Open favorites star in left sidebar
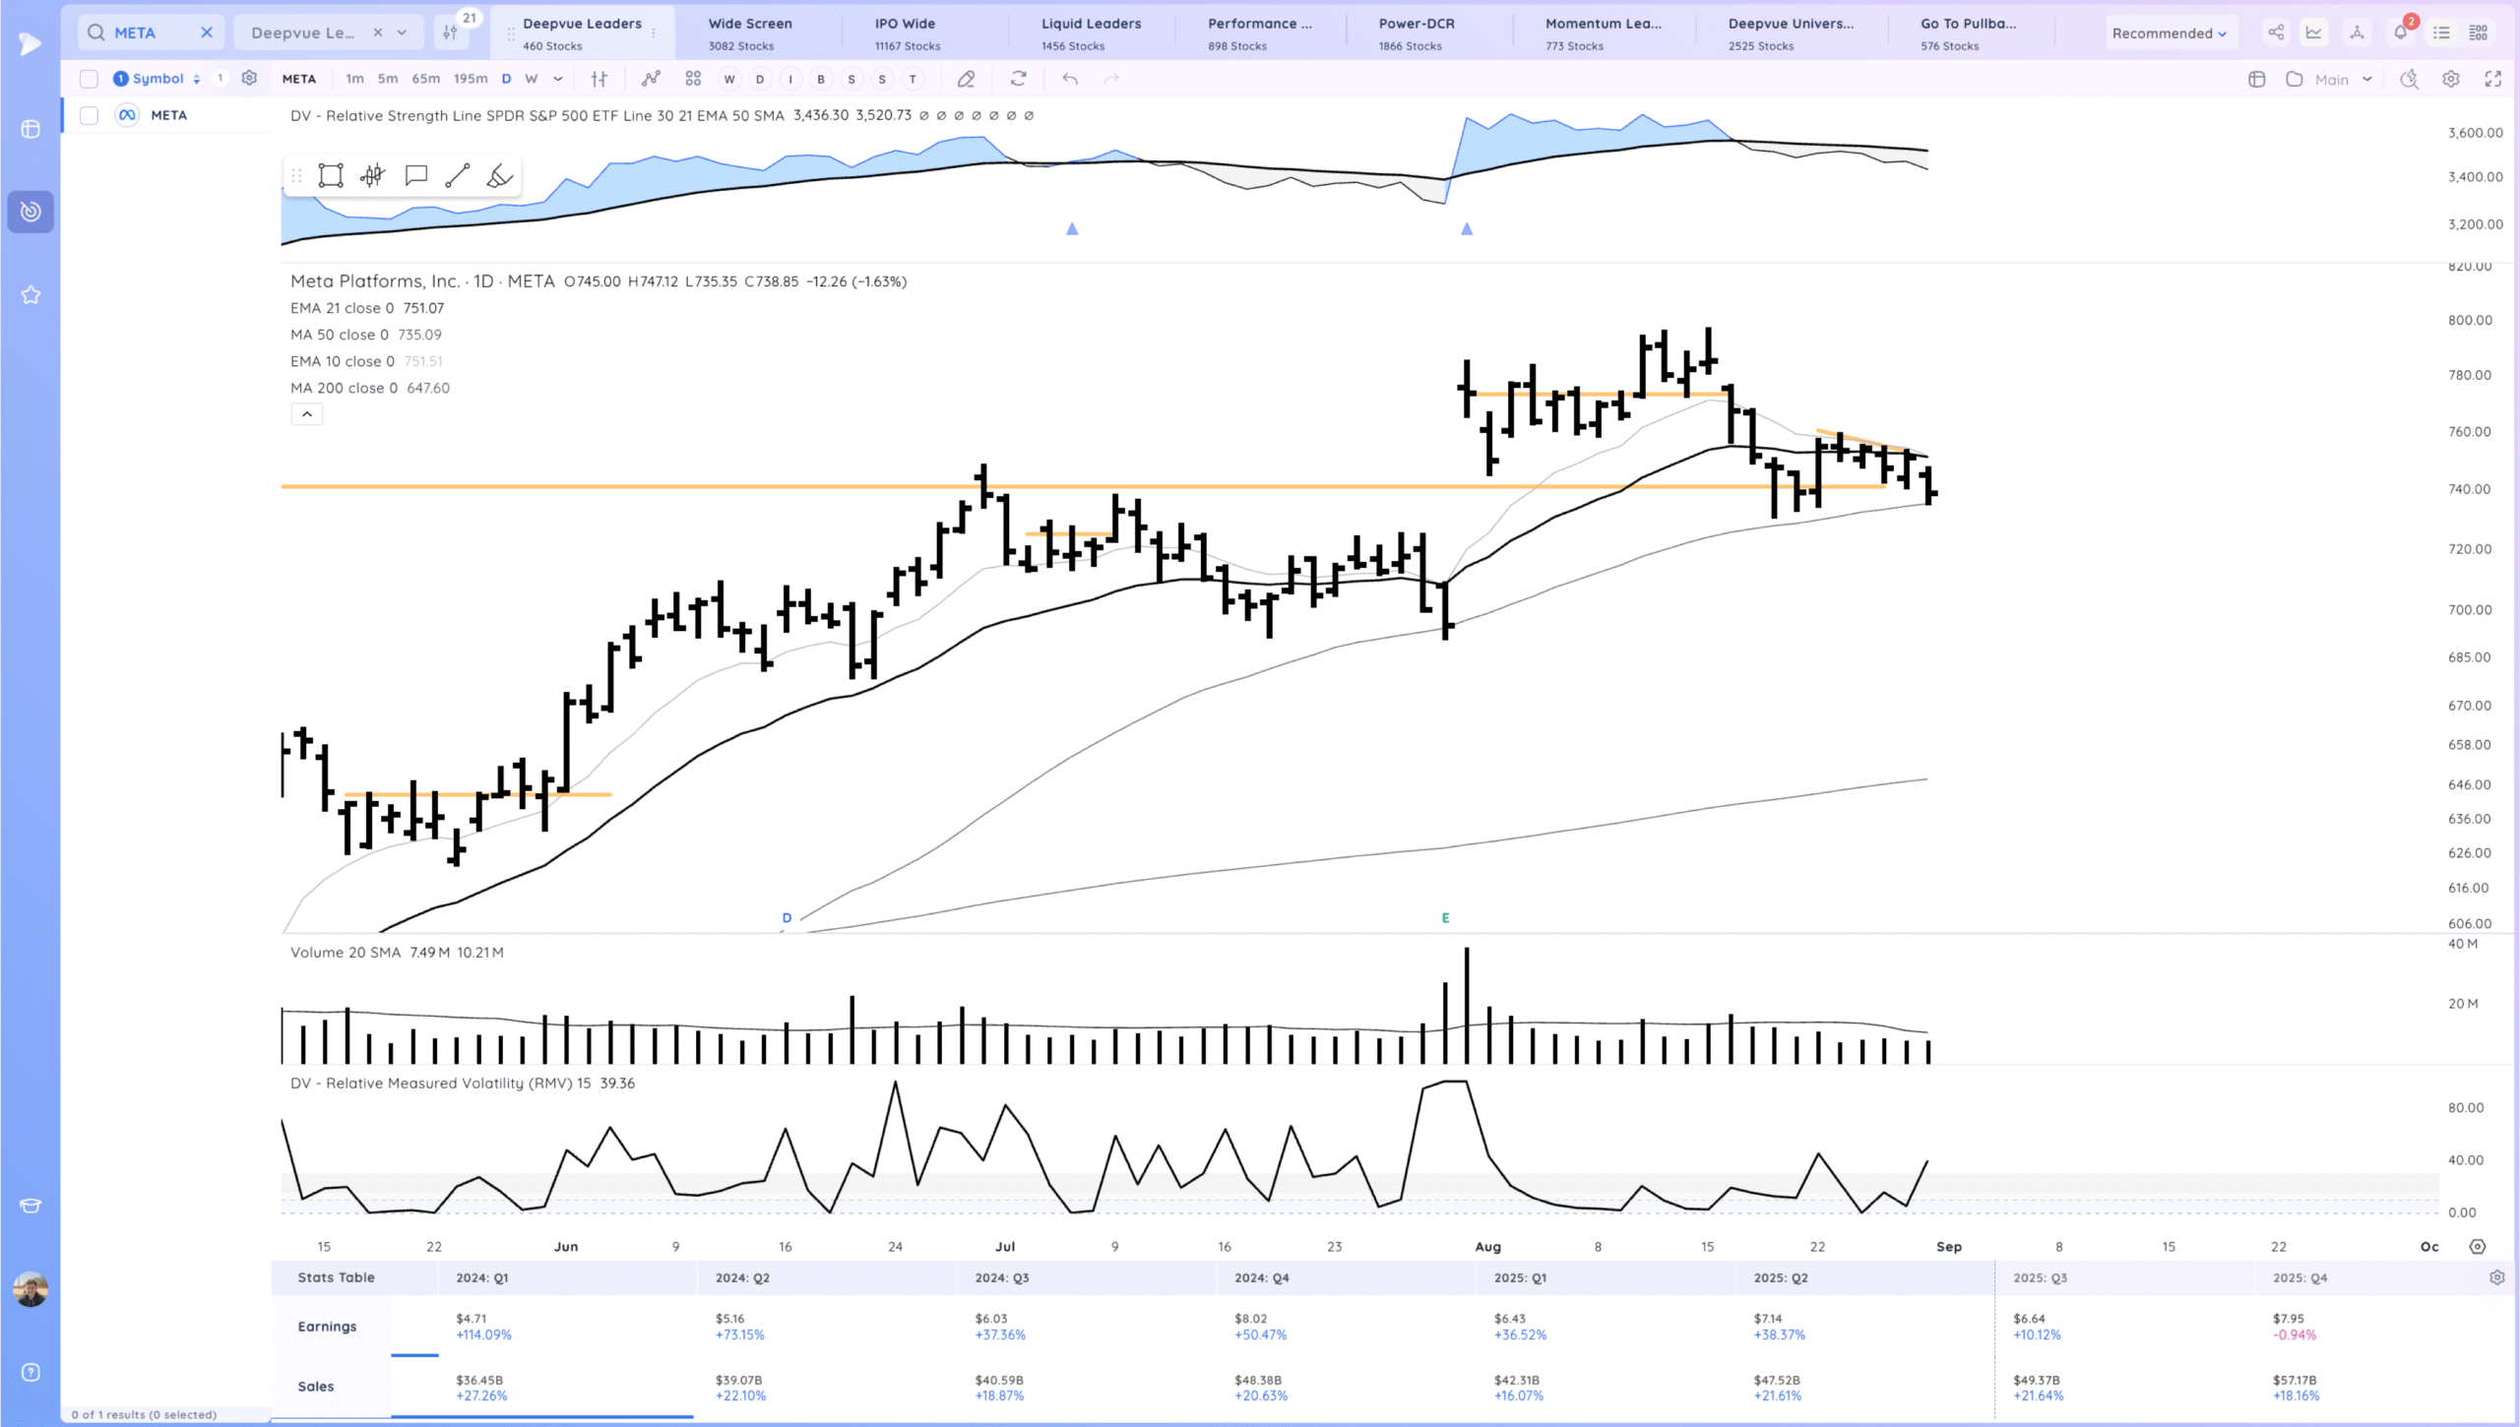 coord(31,294)
